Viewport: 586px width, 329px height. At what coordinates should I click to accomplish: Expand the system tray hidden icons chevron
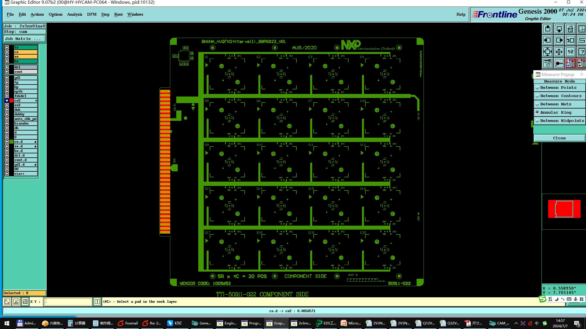pyautogui.click(x=516, y=323)
